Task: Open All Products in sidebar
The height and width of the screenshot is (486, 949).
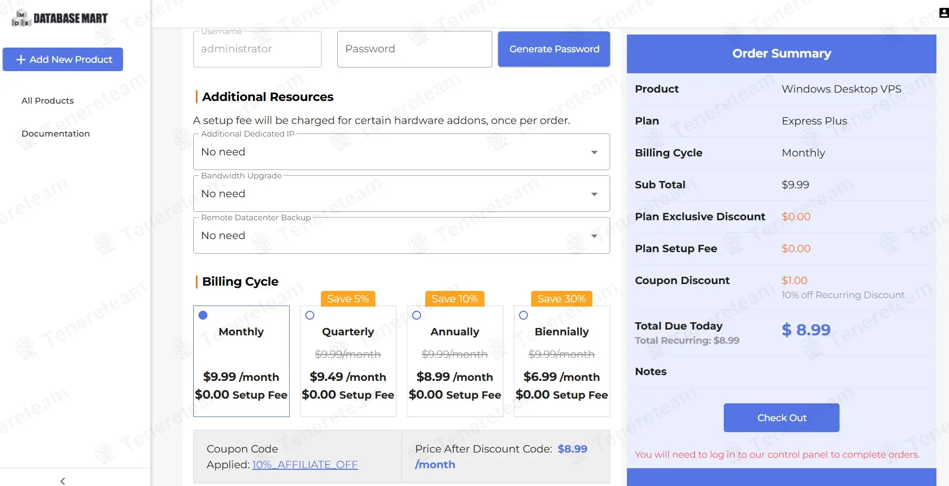Action: (x=48, y=100)
